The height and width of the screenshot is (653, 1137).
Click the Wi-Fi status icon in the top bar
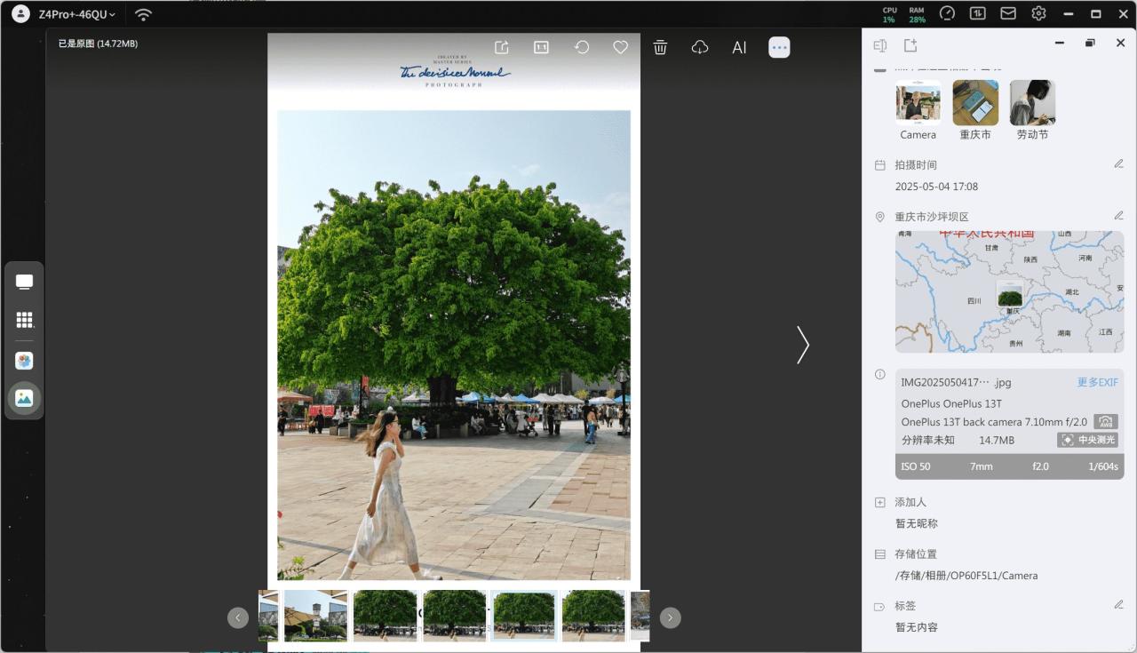tap(143, 14)
